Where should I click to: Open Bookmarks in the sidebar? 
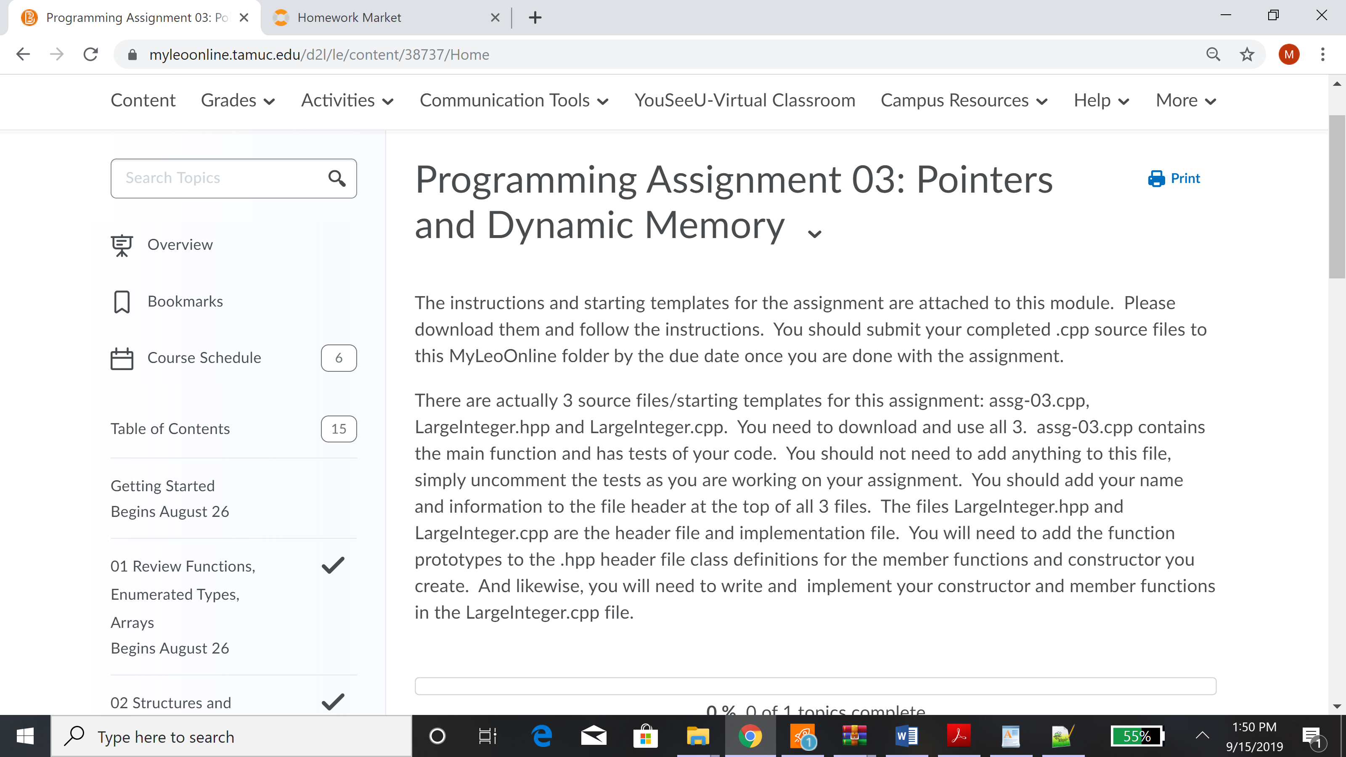[x=185, y=302]
